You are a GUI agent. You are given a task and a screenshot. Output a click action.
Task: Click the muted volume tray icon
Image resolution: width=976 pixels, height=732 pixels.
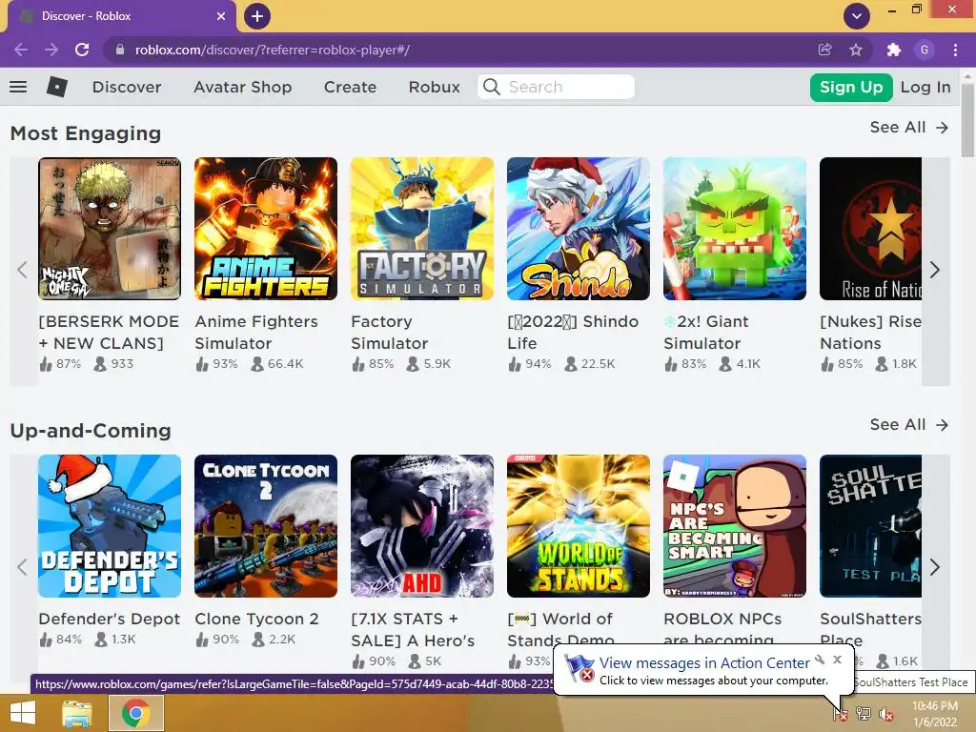pyautogui.click(x=886, y=713)
